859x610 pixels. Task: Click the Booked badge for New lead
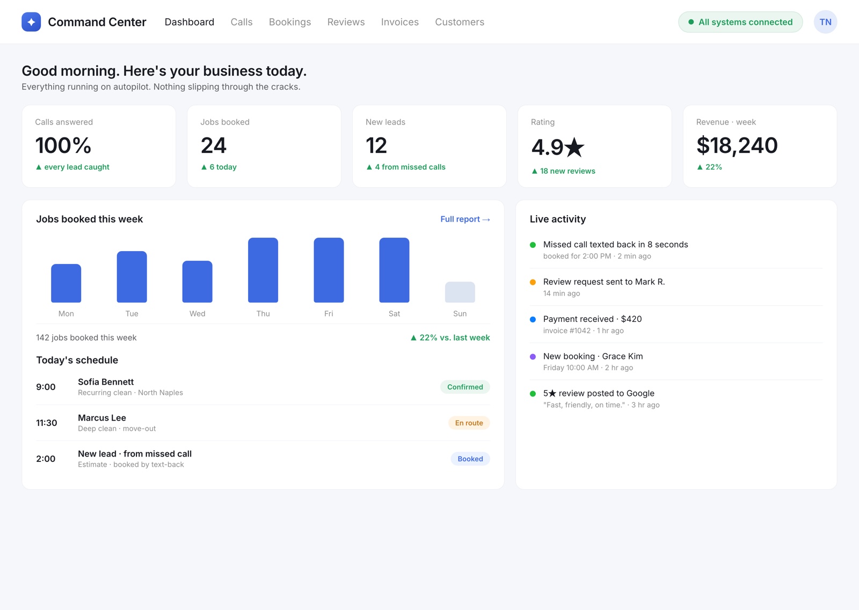point(470,459)
